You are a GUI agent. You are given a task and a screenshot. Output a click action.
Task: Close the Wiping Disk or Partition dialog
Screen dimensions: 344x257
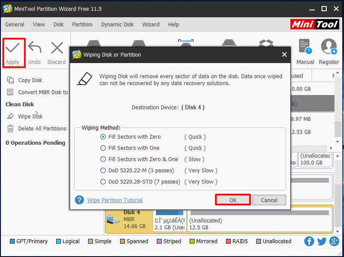[284, 54]
